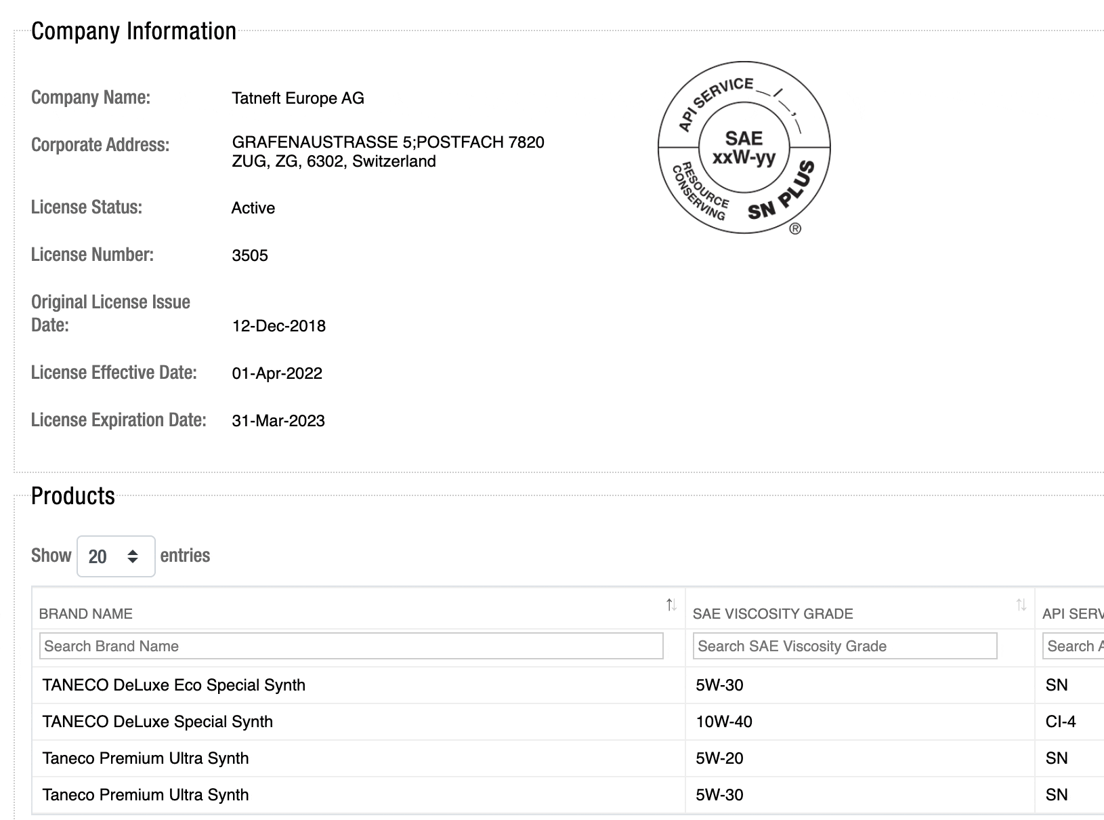
Task: Click the GRAFENAUSTRASSE corporate address line
Action: [x=388, y=142]
